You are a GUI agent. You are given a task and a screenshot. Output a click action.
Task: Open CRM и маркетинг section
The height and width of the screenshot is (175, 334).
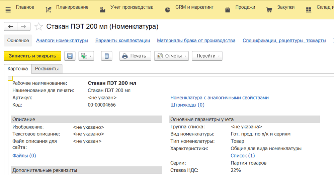tap(189, 7)
